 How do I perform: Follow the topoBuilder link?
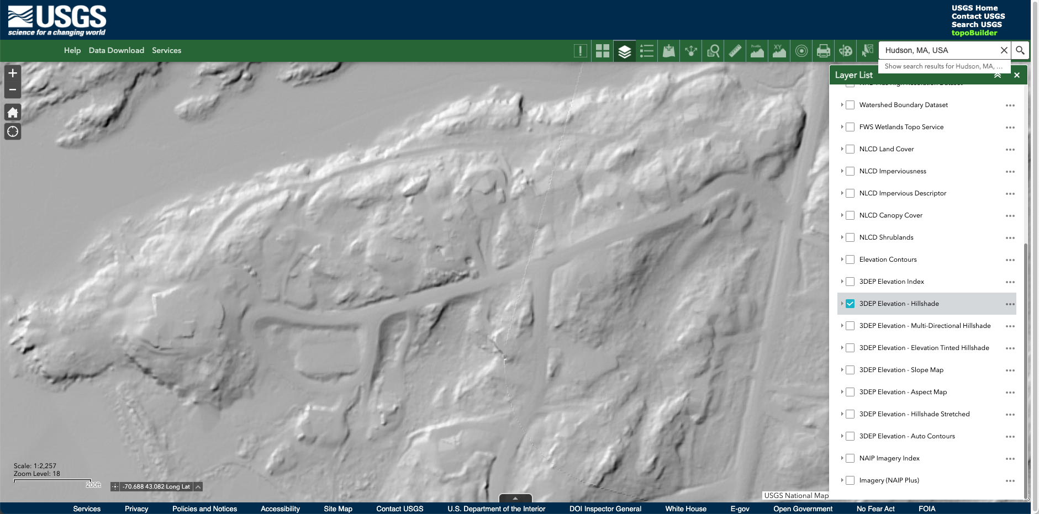(974, 33)
